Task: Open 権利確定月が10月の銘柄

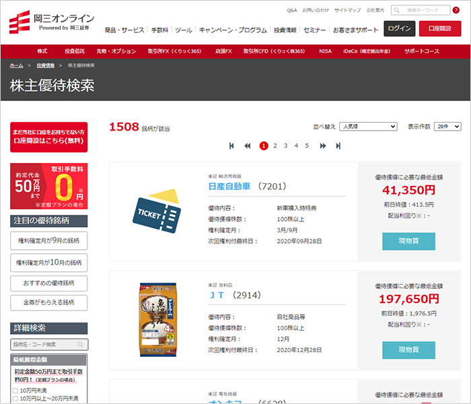Action: [x=49, y=263]
